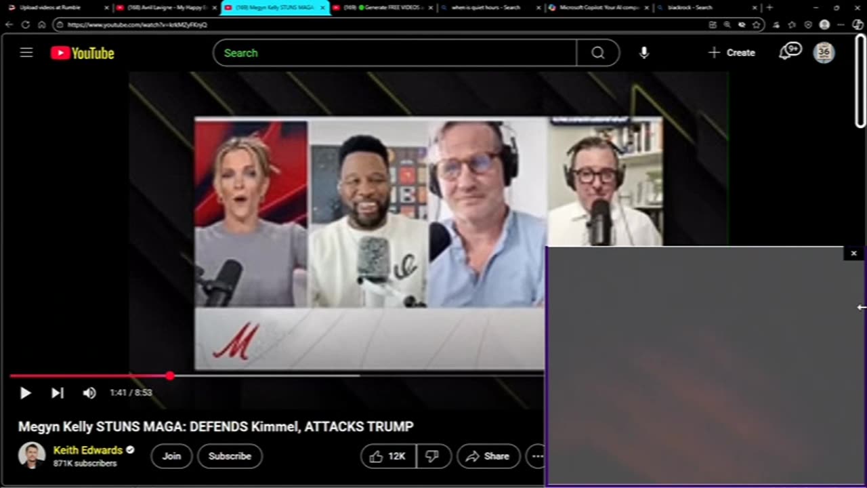Open the more actions ellipsis menu
This screenshot has width=867, height=488.
tap(536, 456)
